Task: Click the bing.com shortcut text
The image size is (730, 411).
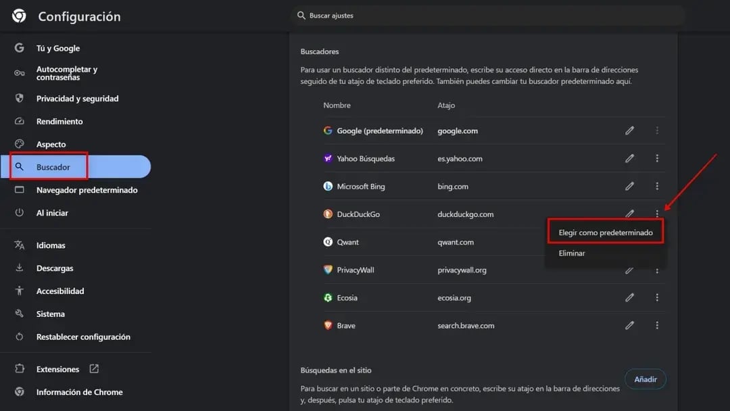Action: click(x=453, y=186)
